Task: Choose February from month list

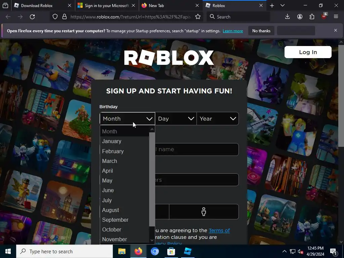Action: tap(125, 151)
